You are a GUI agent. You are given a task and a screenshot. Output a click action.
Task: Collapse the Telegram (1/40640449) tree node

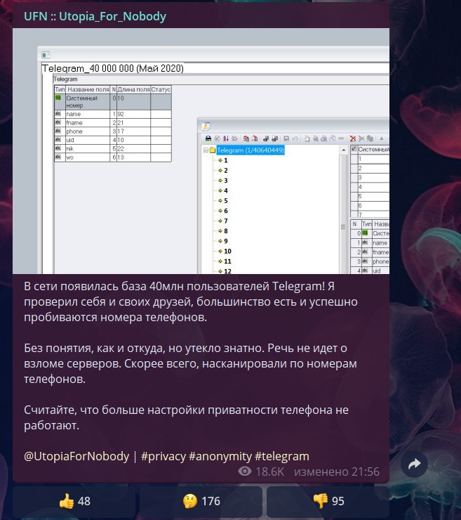coord(206,150)
